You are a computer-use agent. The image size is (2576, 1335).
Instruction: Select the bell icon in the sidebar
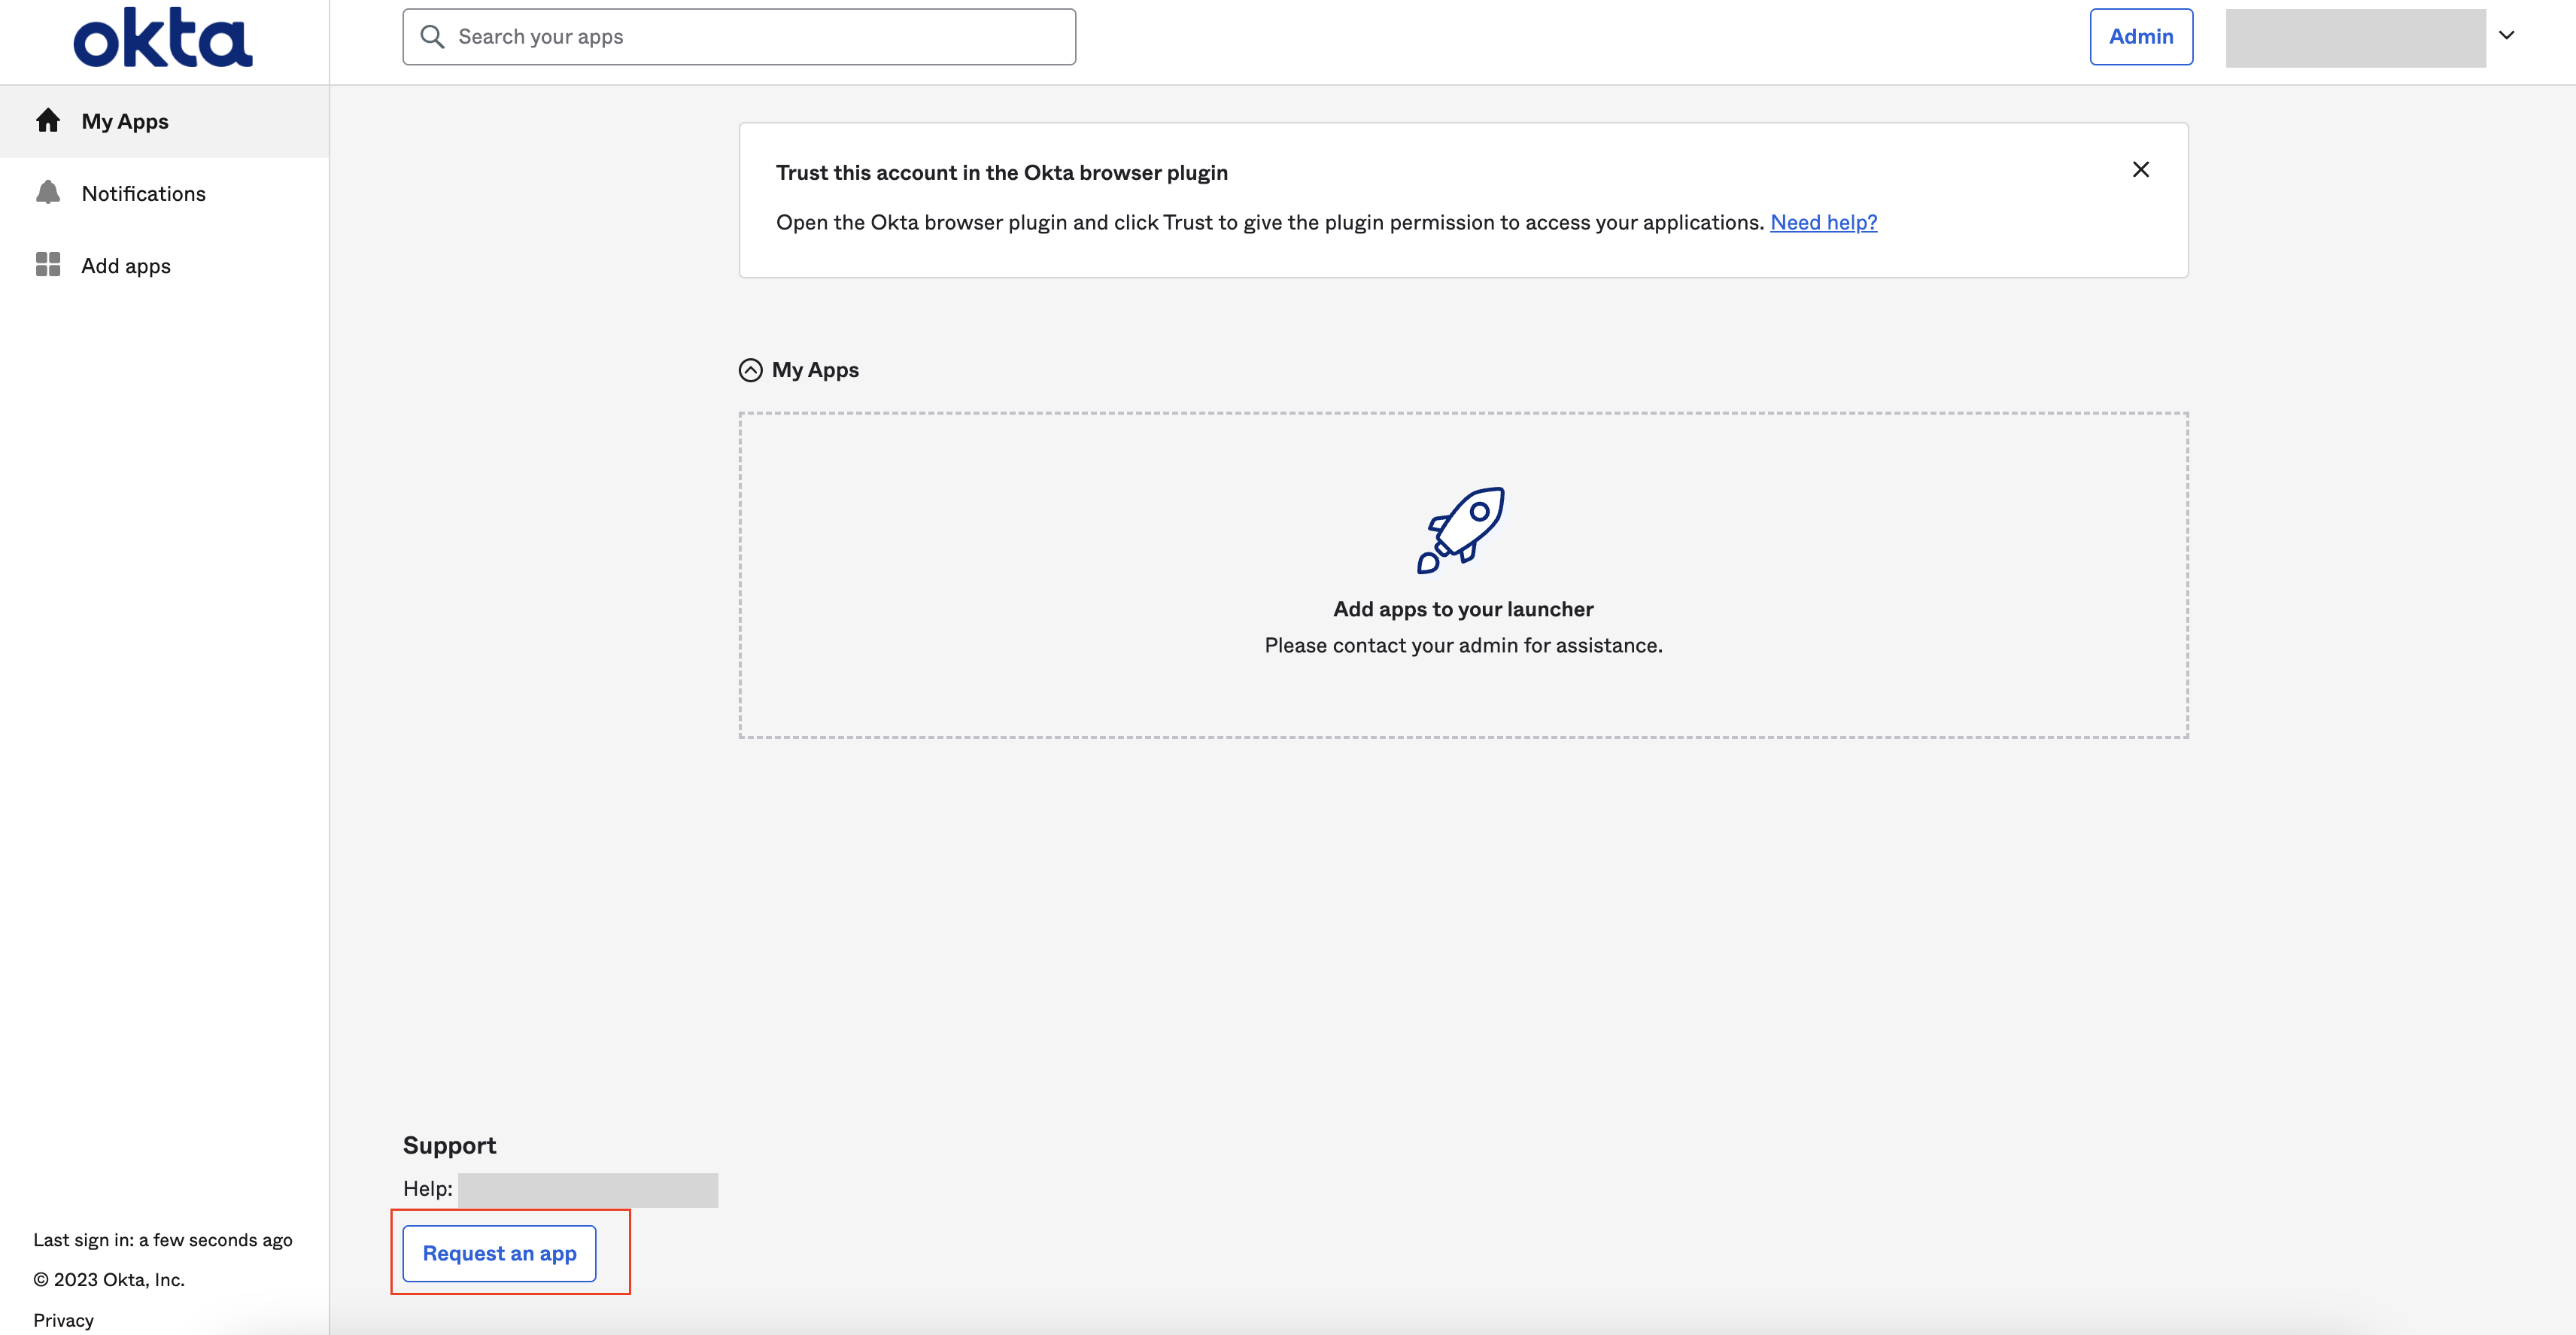click(48, 192)
